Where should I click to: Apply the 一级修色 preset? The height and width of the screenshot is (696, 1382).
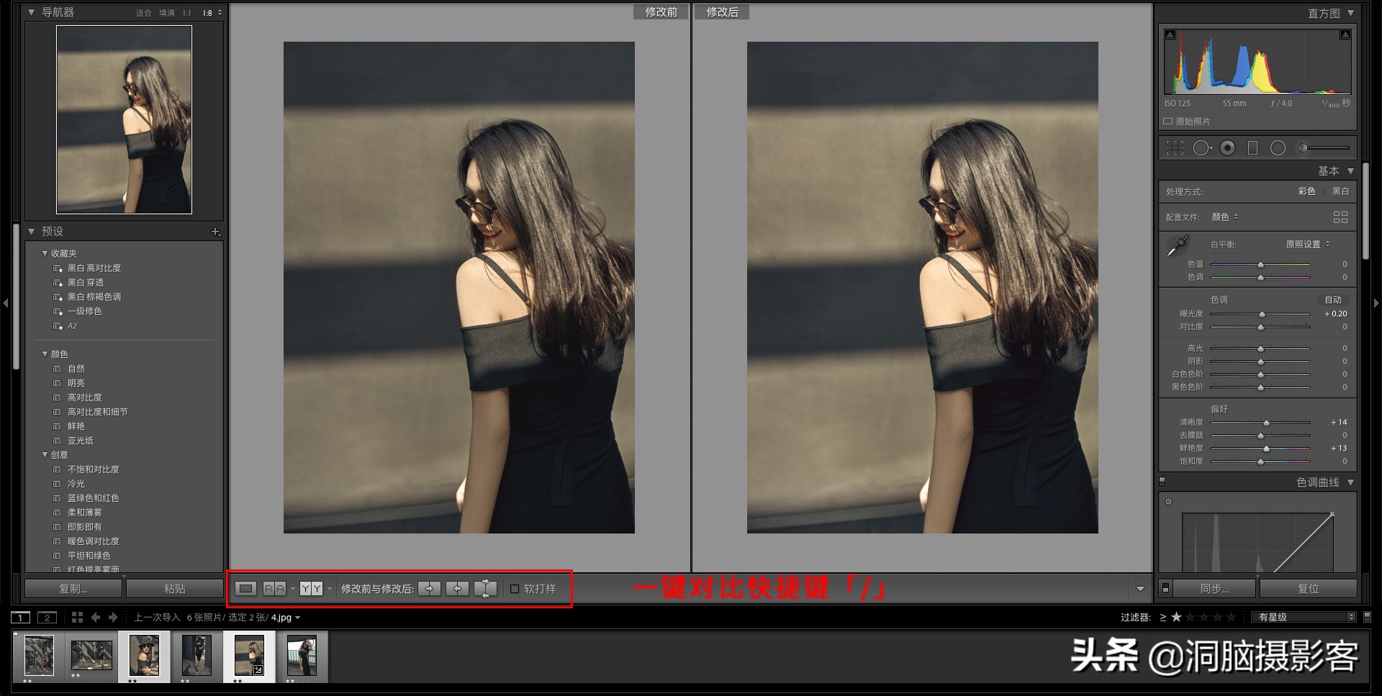click(85, 311)
